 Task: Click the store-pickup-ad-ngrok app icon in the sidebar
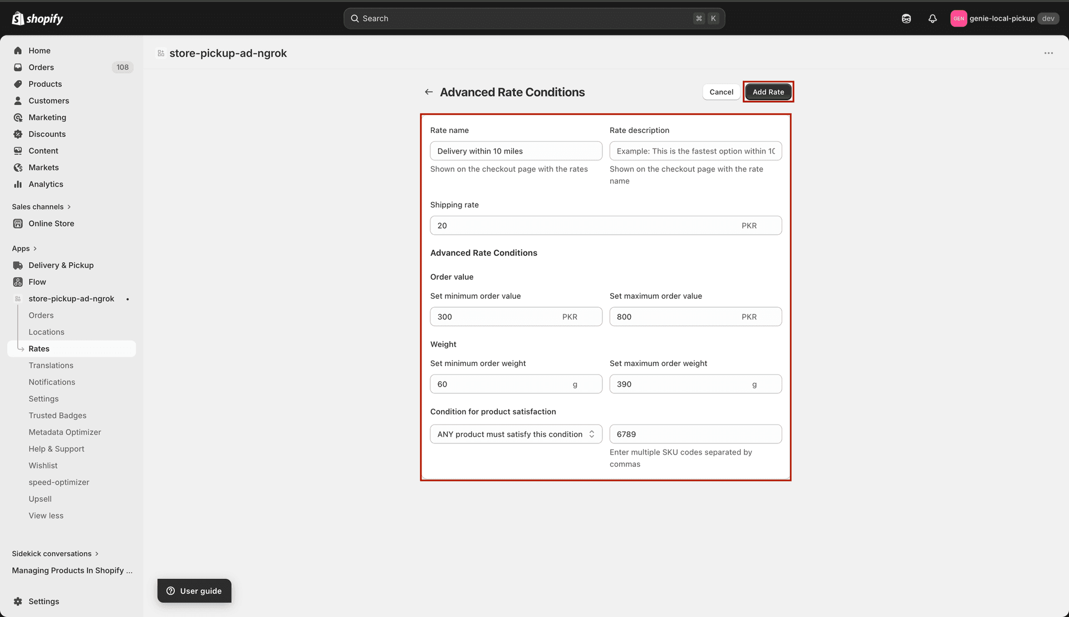click(18, 299)
